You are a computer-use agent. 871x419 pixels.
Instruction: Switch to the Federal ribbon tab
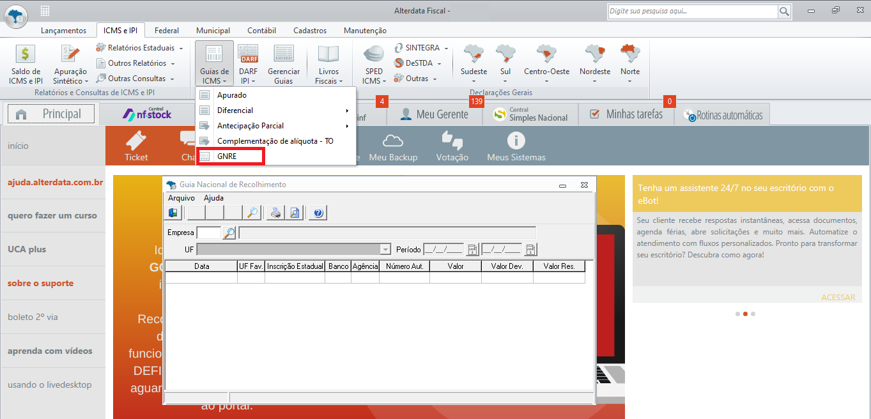167,30
